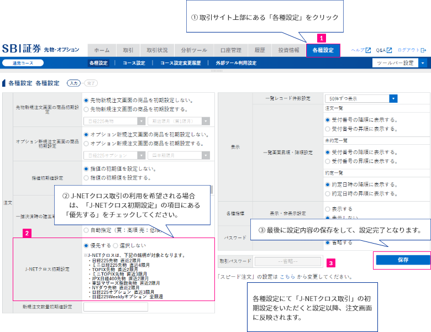Image resolution: width=431 pixels, height=332 pixels.
Task: Open the 四半期限月 dropdown
Action: pyautogui.click(x=178, y=156)
